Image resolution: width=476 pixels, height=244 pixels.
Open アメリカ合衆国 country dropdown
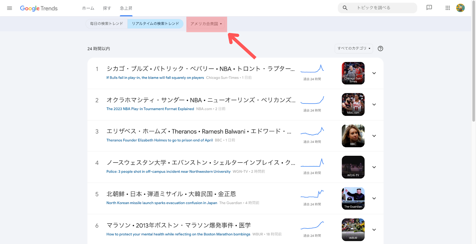[206, 24]
